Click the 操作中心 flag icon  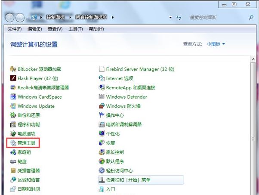click(102, 115)
